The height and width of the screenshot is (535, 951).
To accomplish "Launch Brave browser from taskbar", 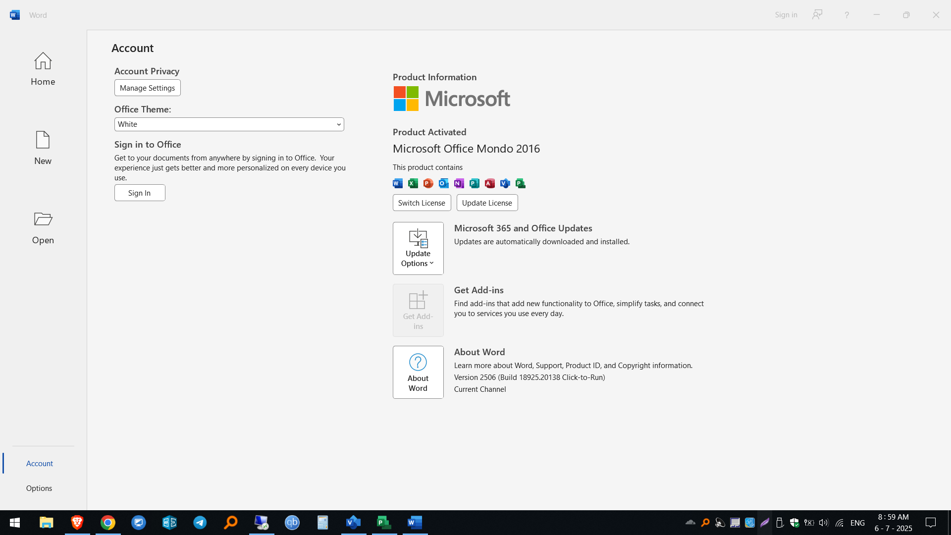I will (77, 523).
